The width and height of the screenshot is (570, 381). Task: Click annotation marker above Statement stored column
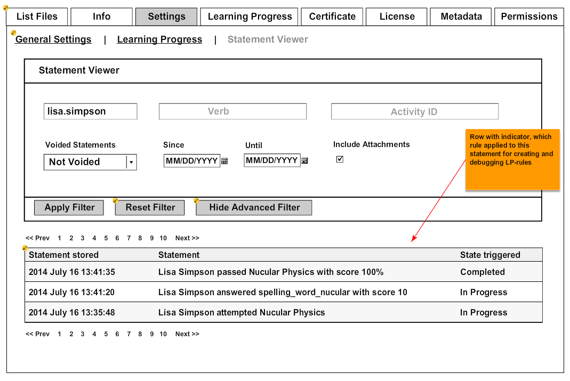(x=25, y=248)
